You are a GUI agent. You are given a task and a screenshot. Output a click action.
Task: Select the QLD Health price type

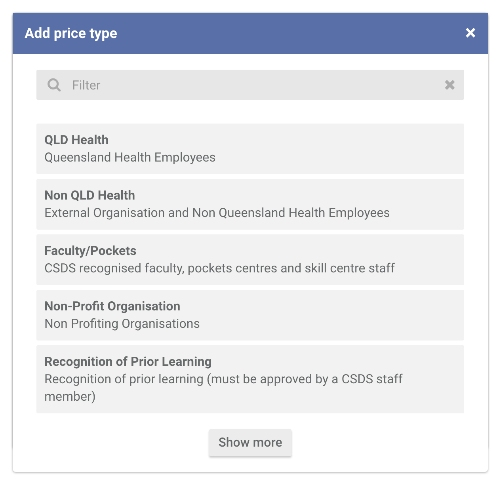(250, 149)
